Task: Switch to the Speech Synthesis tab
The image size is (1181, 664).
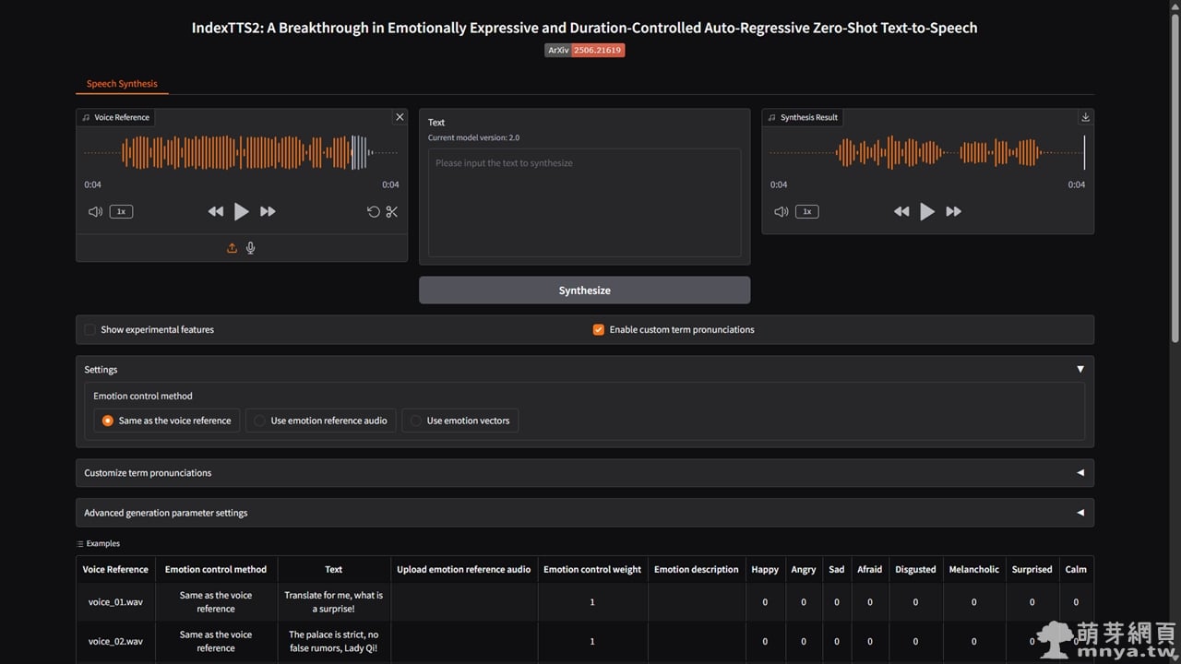Action: click(x=122, y=84)
